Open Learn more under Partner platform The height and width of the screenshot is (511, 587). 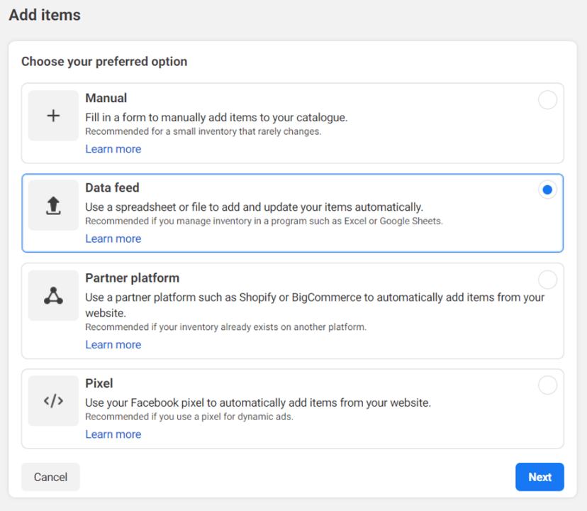[x=113, y=344]
